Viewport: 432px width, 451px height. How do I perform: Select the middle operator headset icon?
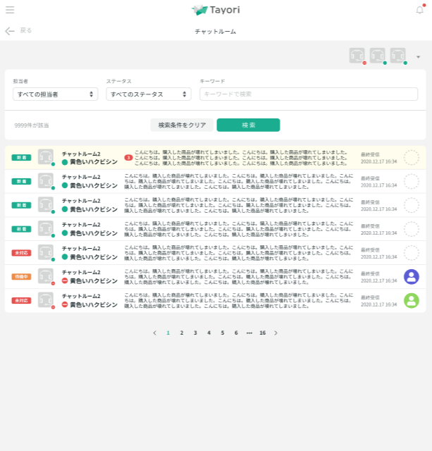tap(378, 56)
